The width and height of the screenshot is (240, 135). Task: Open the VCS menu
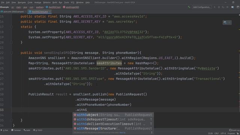tap(72, 3)
